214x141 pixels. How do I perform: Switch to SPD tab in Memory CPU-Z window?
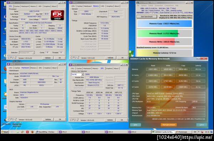103,6
